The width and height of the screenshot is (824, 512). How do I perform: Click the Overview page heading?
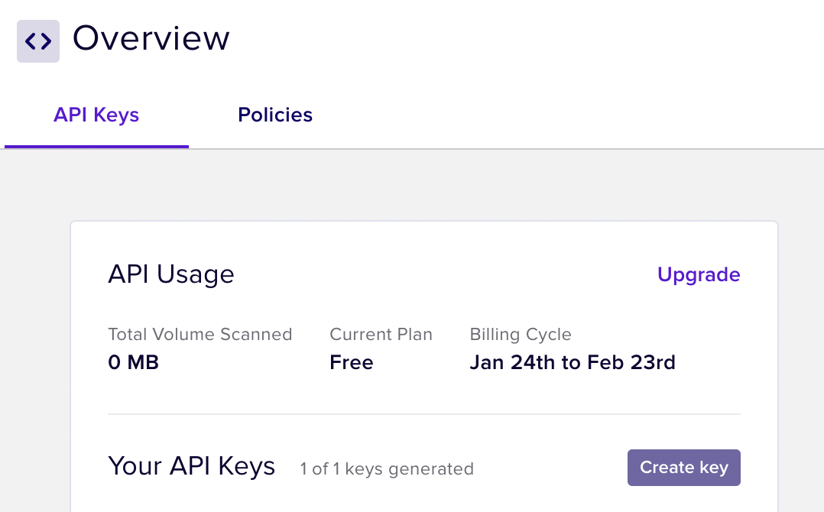click(151, 38)
